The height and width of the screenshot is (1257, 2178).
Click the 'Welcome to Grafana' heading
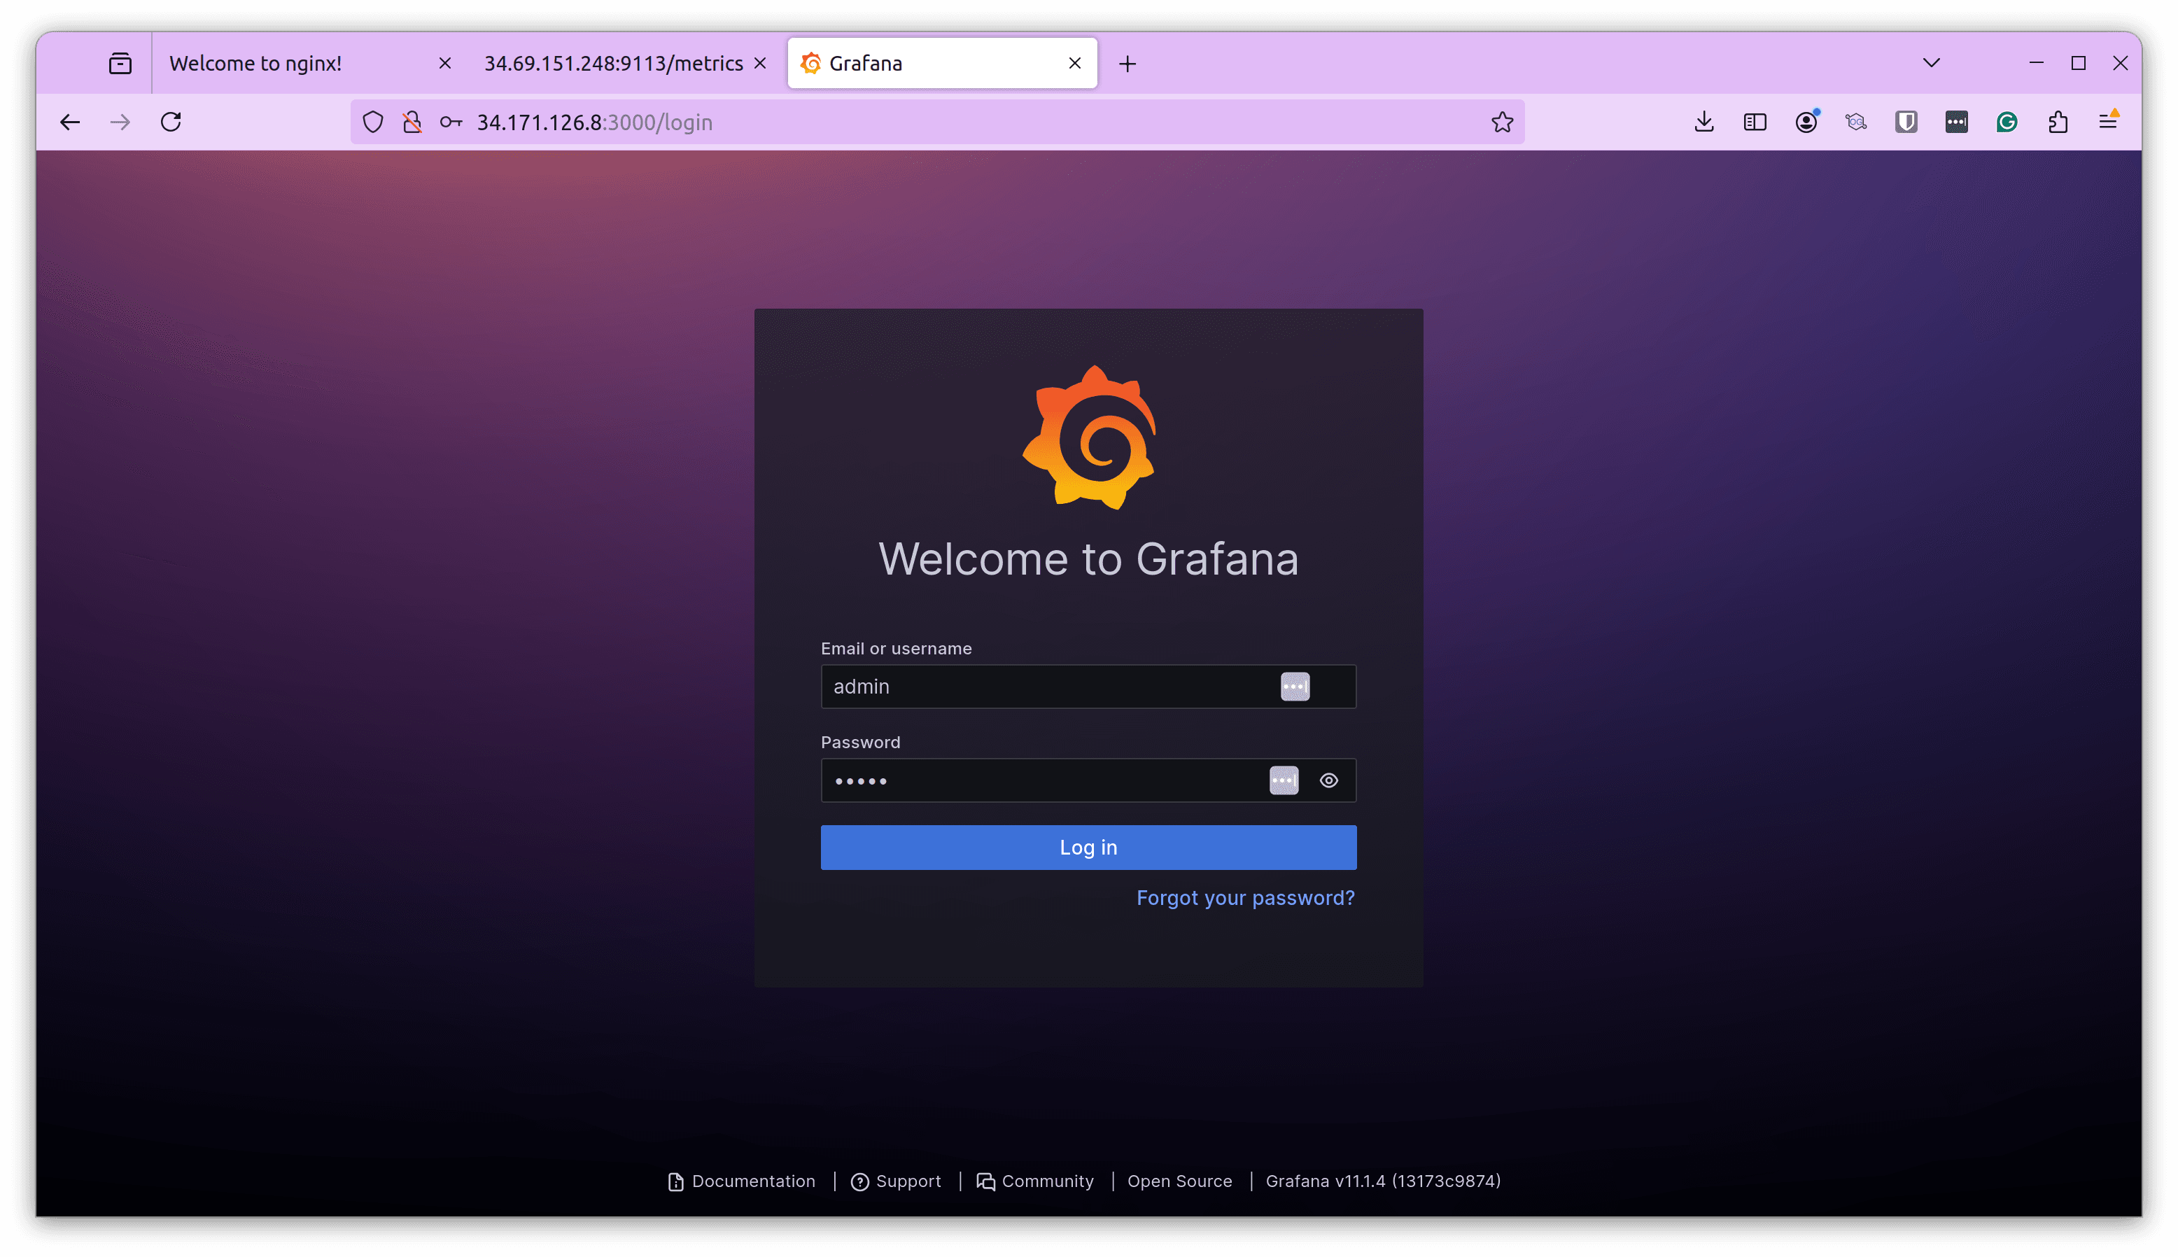pos(1088,559)
